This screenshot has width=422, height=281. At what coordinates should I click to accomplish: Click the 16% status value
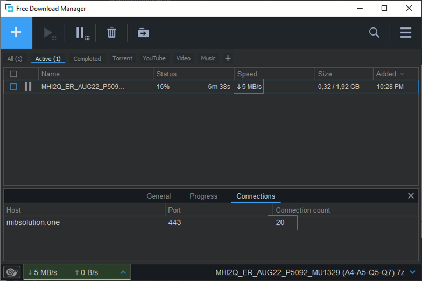point(163,86)
